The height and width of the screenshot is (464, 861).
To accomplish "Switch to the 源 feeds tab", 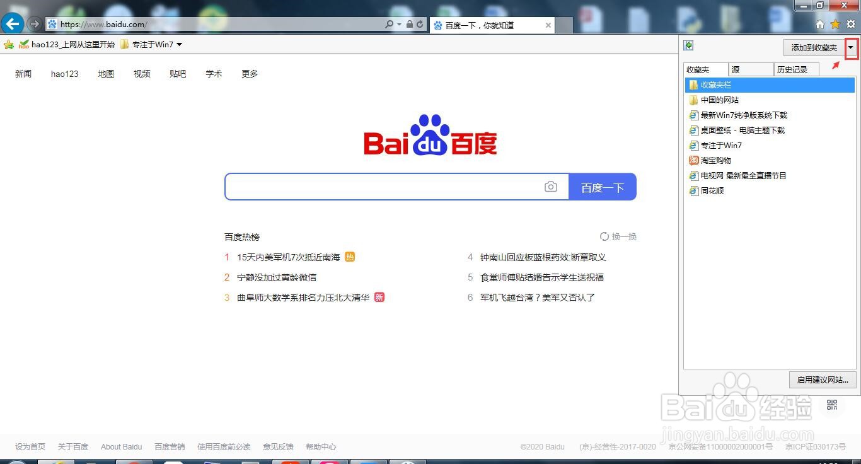I will pyautogui.click(x=751, y=69).
